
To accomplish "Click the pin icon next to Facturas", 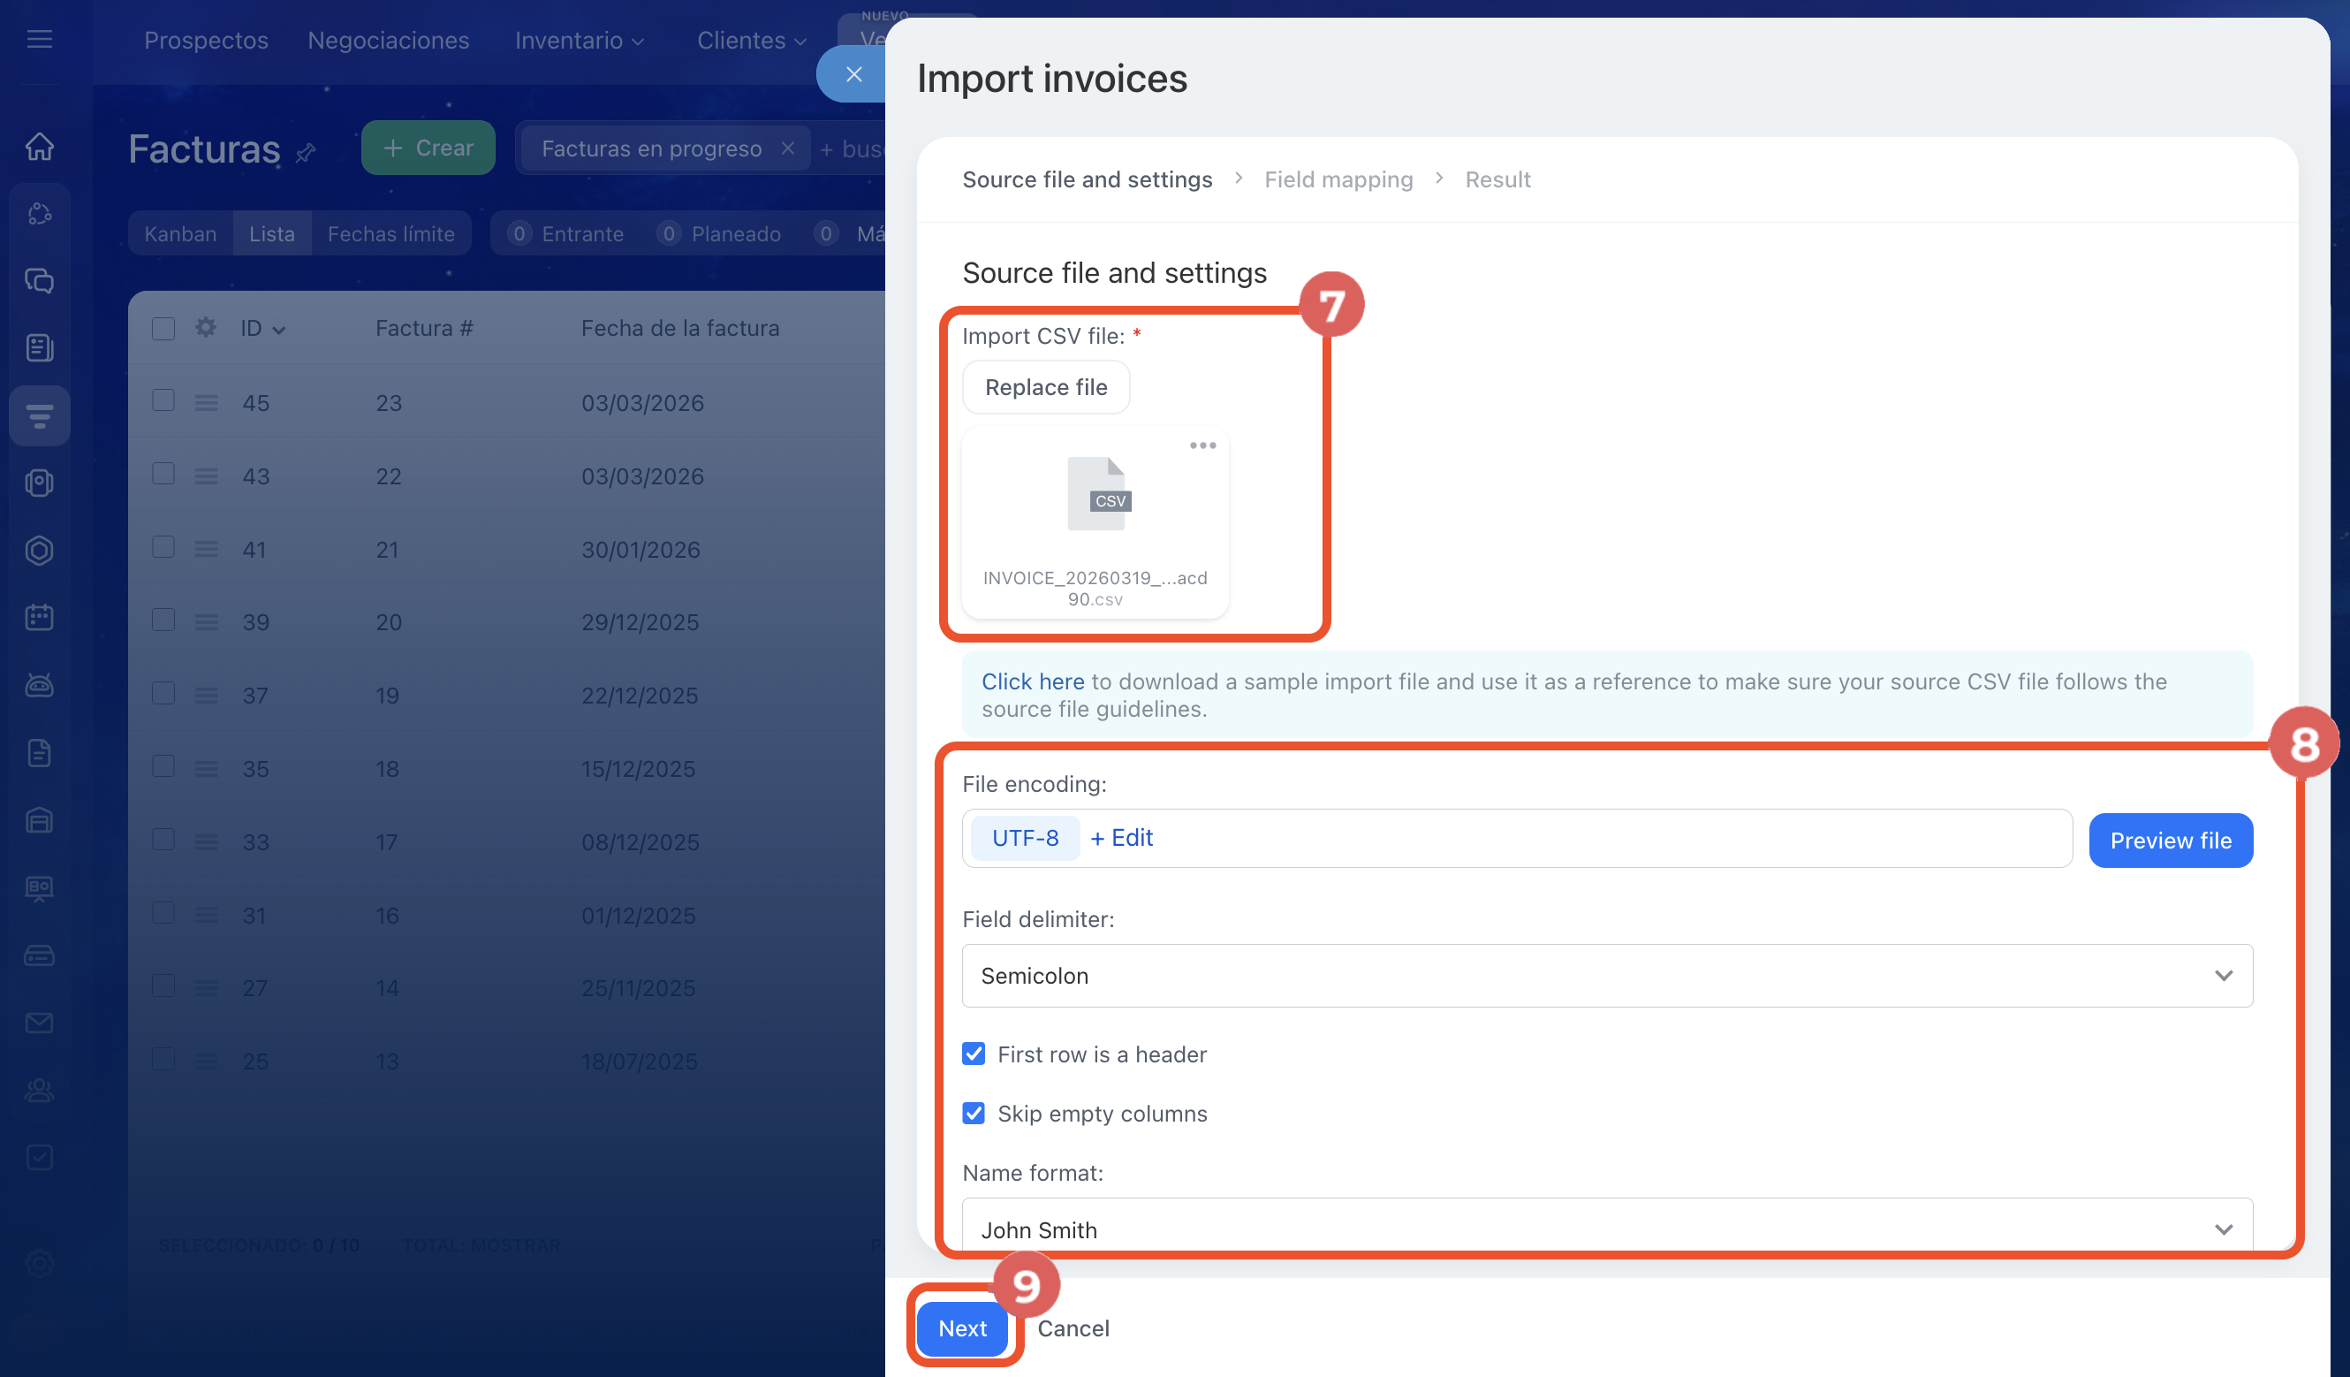I will point(306,152).
